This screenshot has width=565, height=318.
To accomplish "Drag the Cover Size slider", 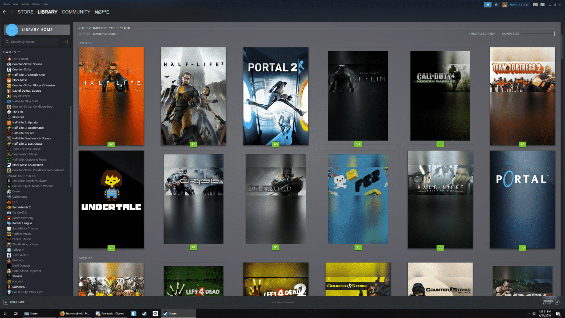I will [554, 33].
